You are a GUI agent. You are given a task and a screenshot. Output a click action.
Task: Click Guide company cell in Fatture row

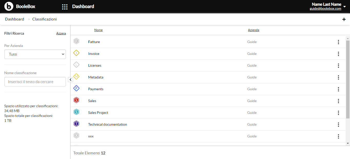pos(252,42)
